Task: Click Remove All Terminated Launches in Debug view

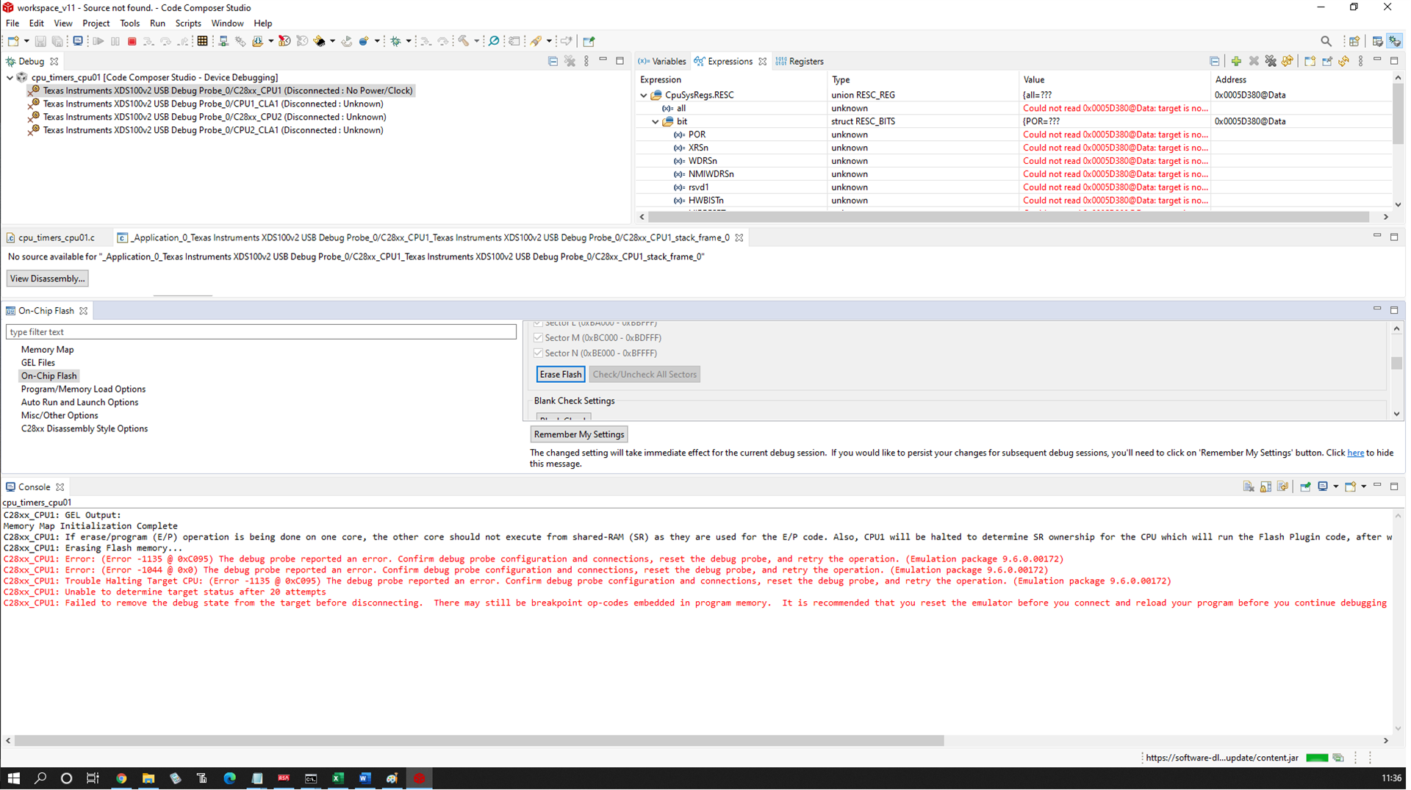Action: (570, 61)
